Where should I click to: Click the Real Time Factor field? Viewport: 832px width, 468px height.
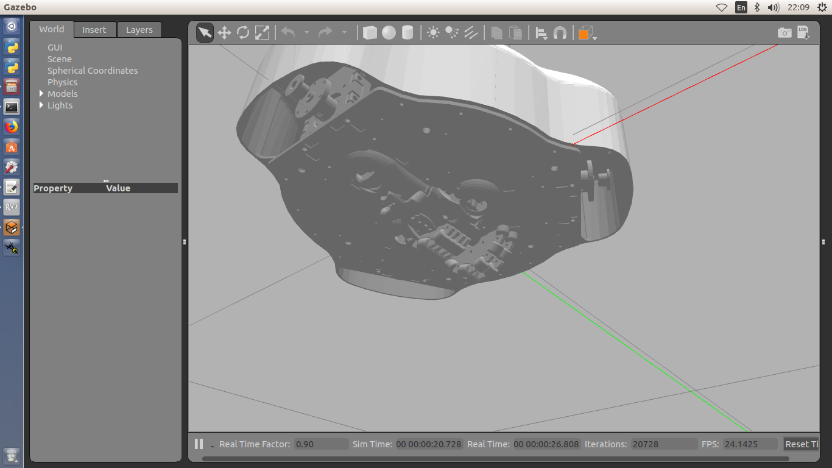(322, 444)
